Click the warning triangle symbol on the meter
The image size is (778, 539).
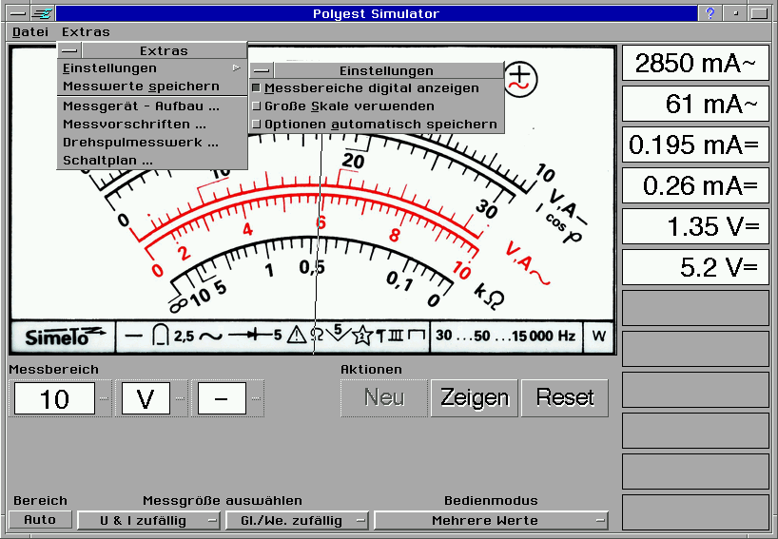(x=298, y=336)
